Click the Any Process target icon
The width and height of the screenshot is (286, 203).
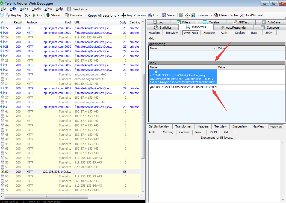(123, 15)
